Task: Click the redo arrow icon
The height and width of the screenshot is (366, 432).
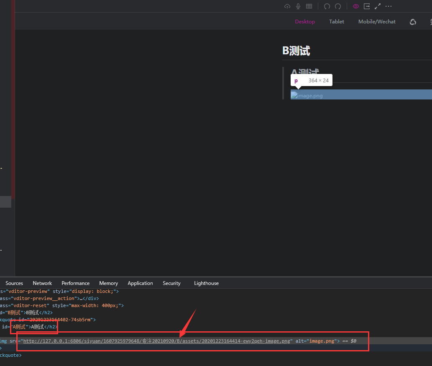Action: pyautogui.click(x=338, y=6)
